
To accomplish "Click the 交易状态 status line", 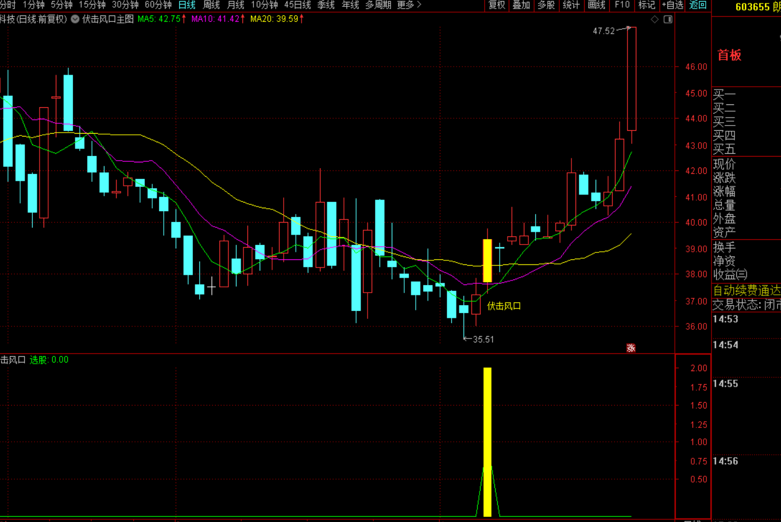I will 747,305.
